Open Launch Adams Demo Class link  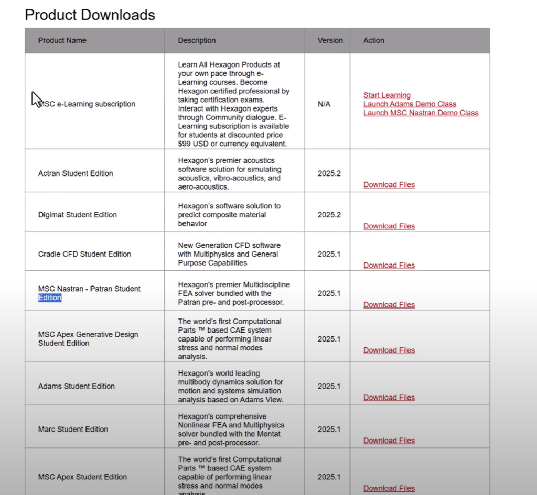pos(410,104)
